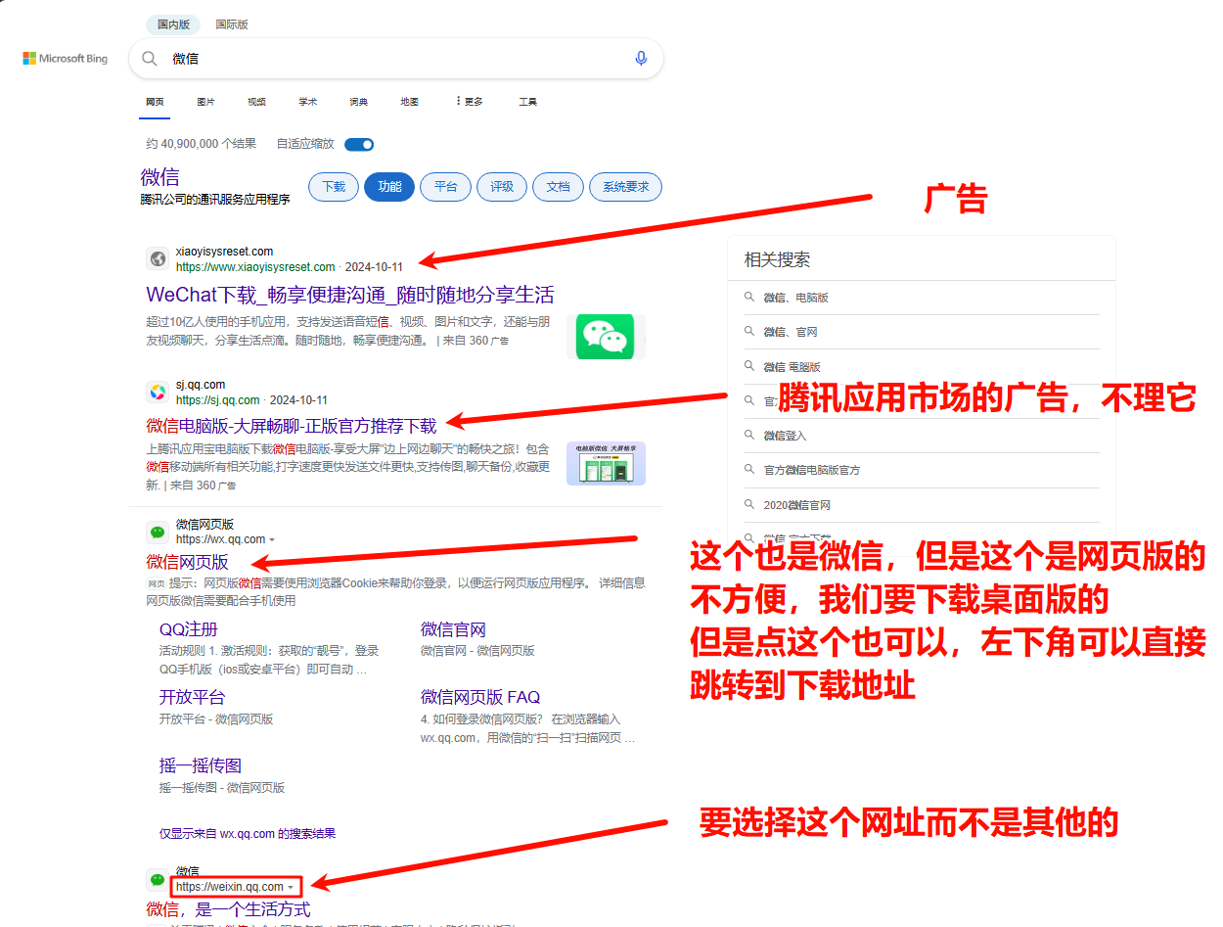
Task: Open the 微信官网 sitelink
Action: (x=453, y=629)
